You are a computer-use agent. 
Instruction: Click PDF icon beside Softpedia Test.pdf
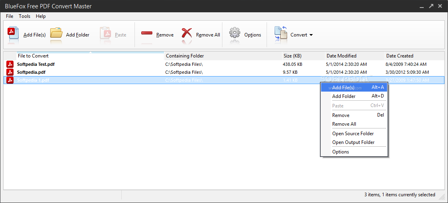tap(10, 64)
